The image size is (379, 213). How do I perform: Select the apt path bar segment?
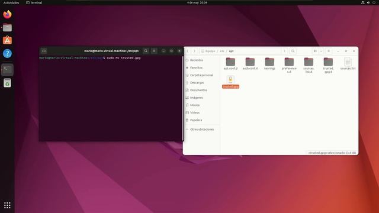231,51
